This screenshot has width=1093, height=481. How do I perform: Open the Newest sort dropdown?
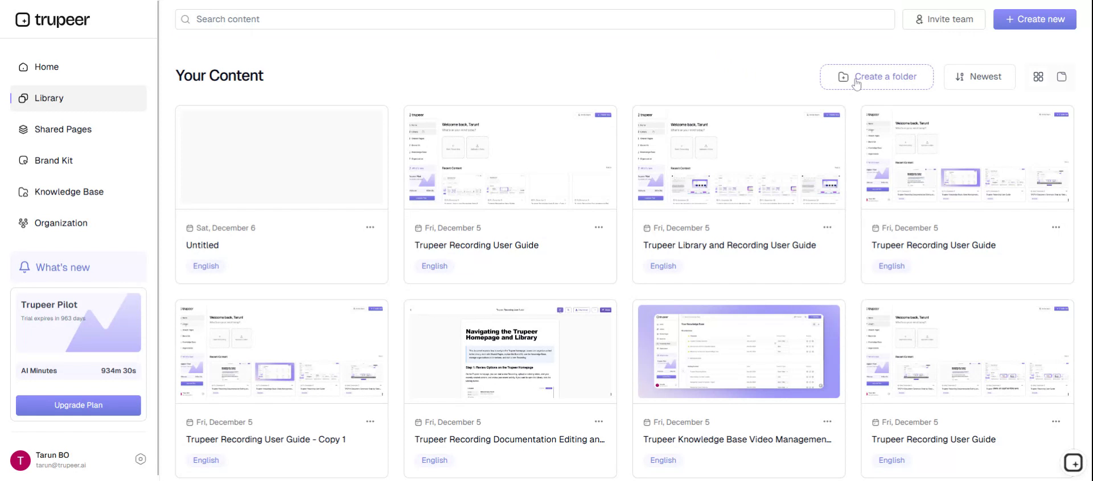[x=979, y=77]
